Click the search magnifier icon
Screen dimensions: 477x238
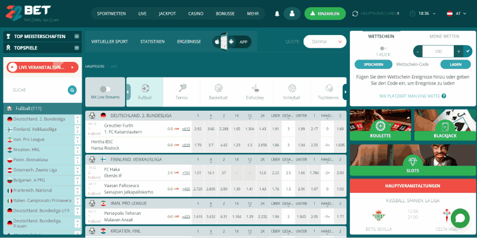click(72, 90)
